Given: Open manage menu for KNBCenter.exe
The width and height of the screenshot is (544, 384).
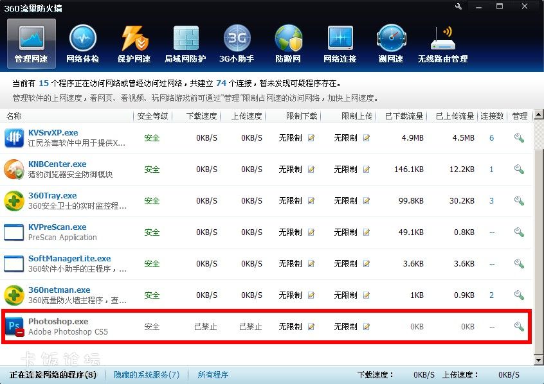Looking at the screenshot, I should pos(519,170).
